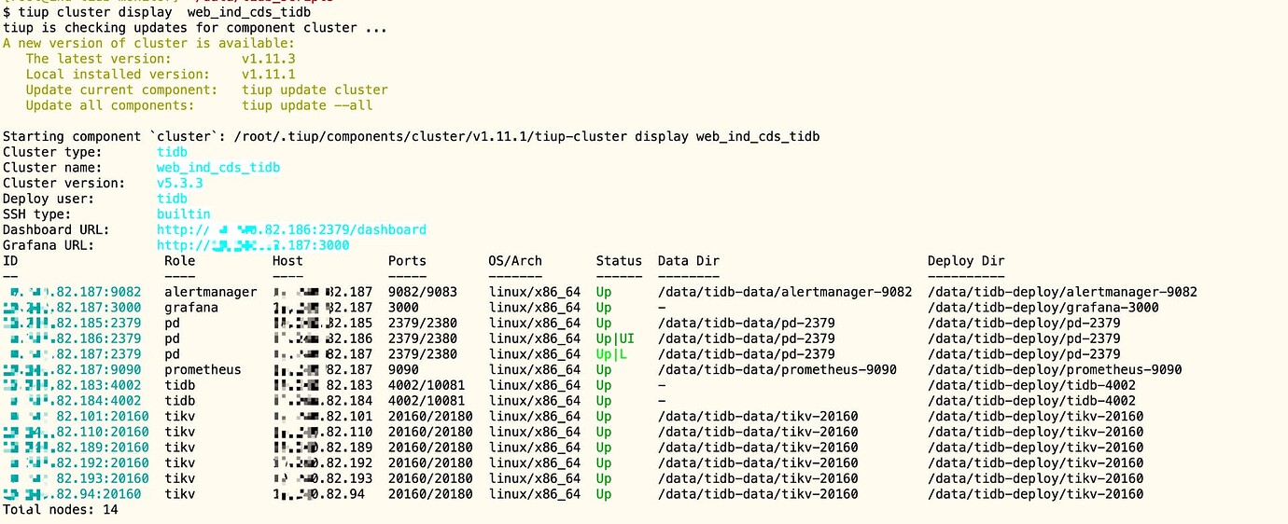Select cyan Cluster name value web_ind_cds_tidb

[218, 168]
